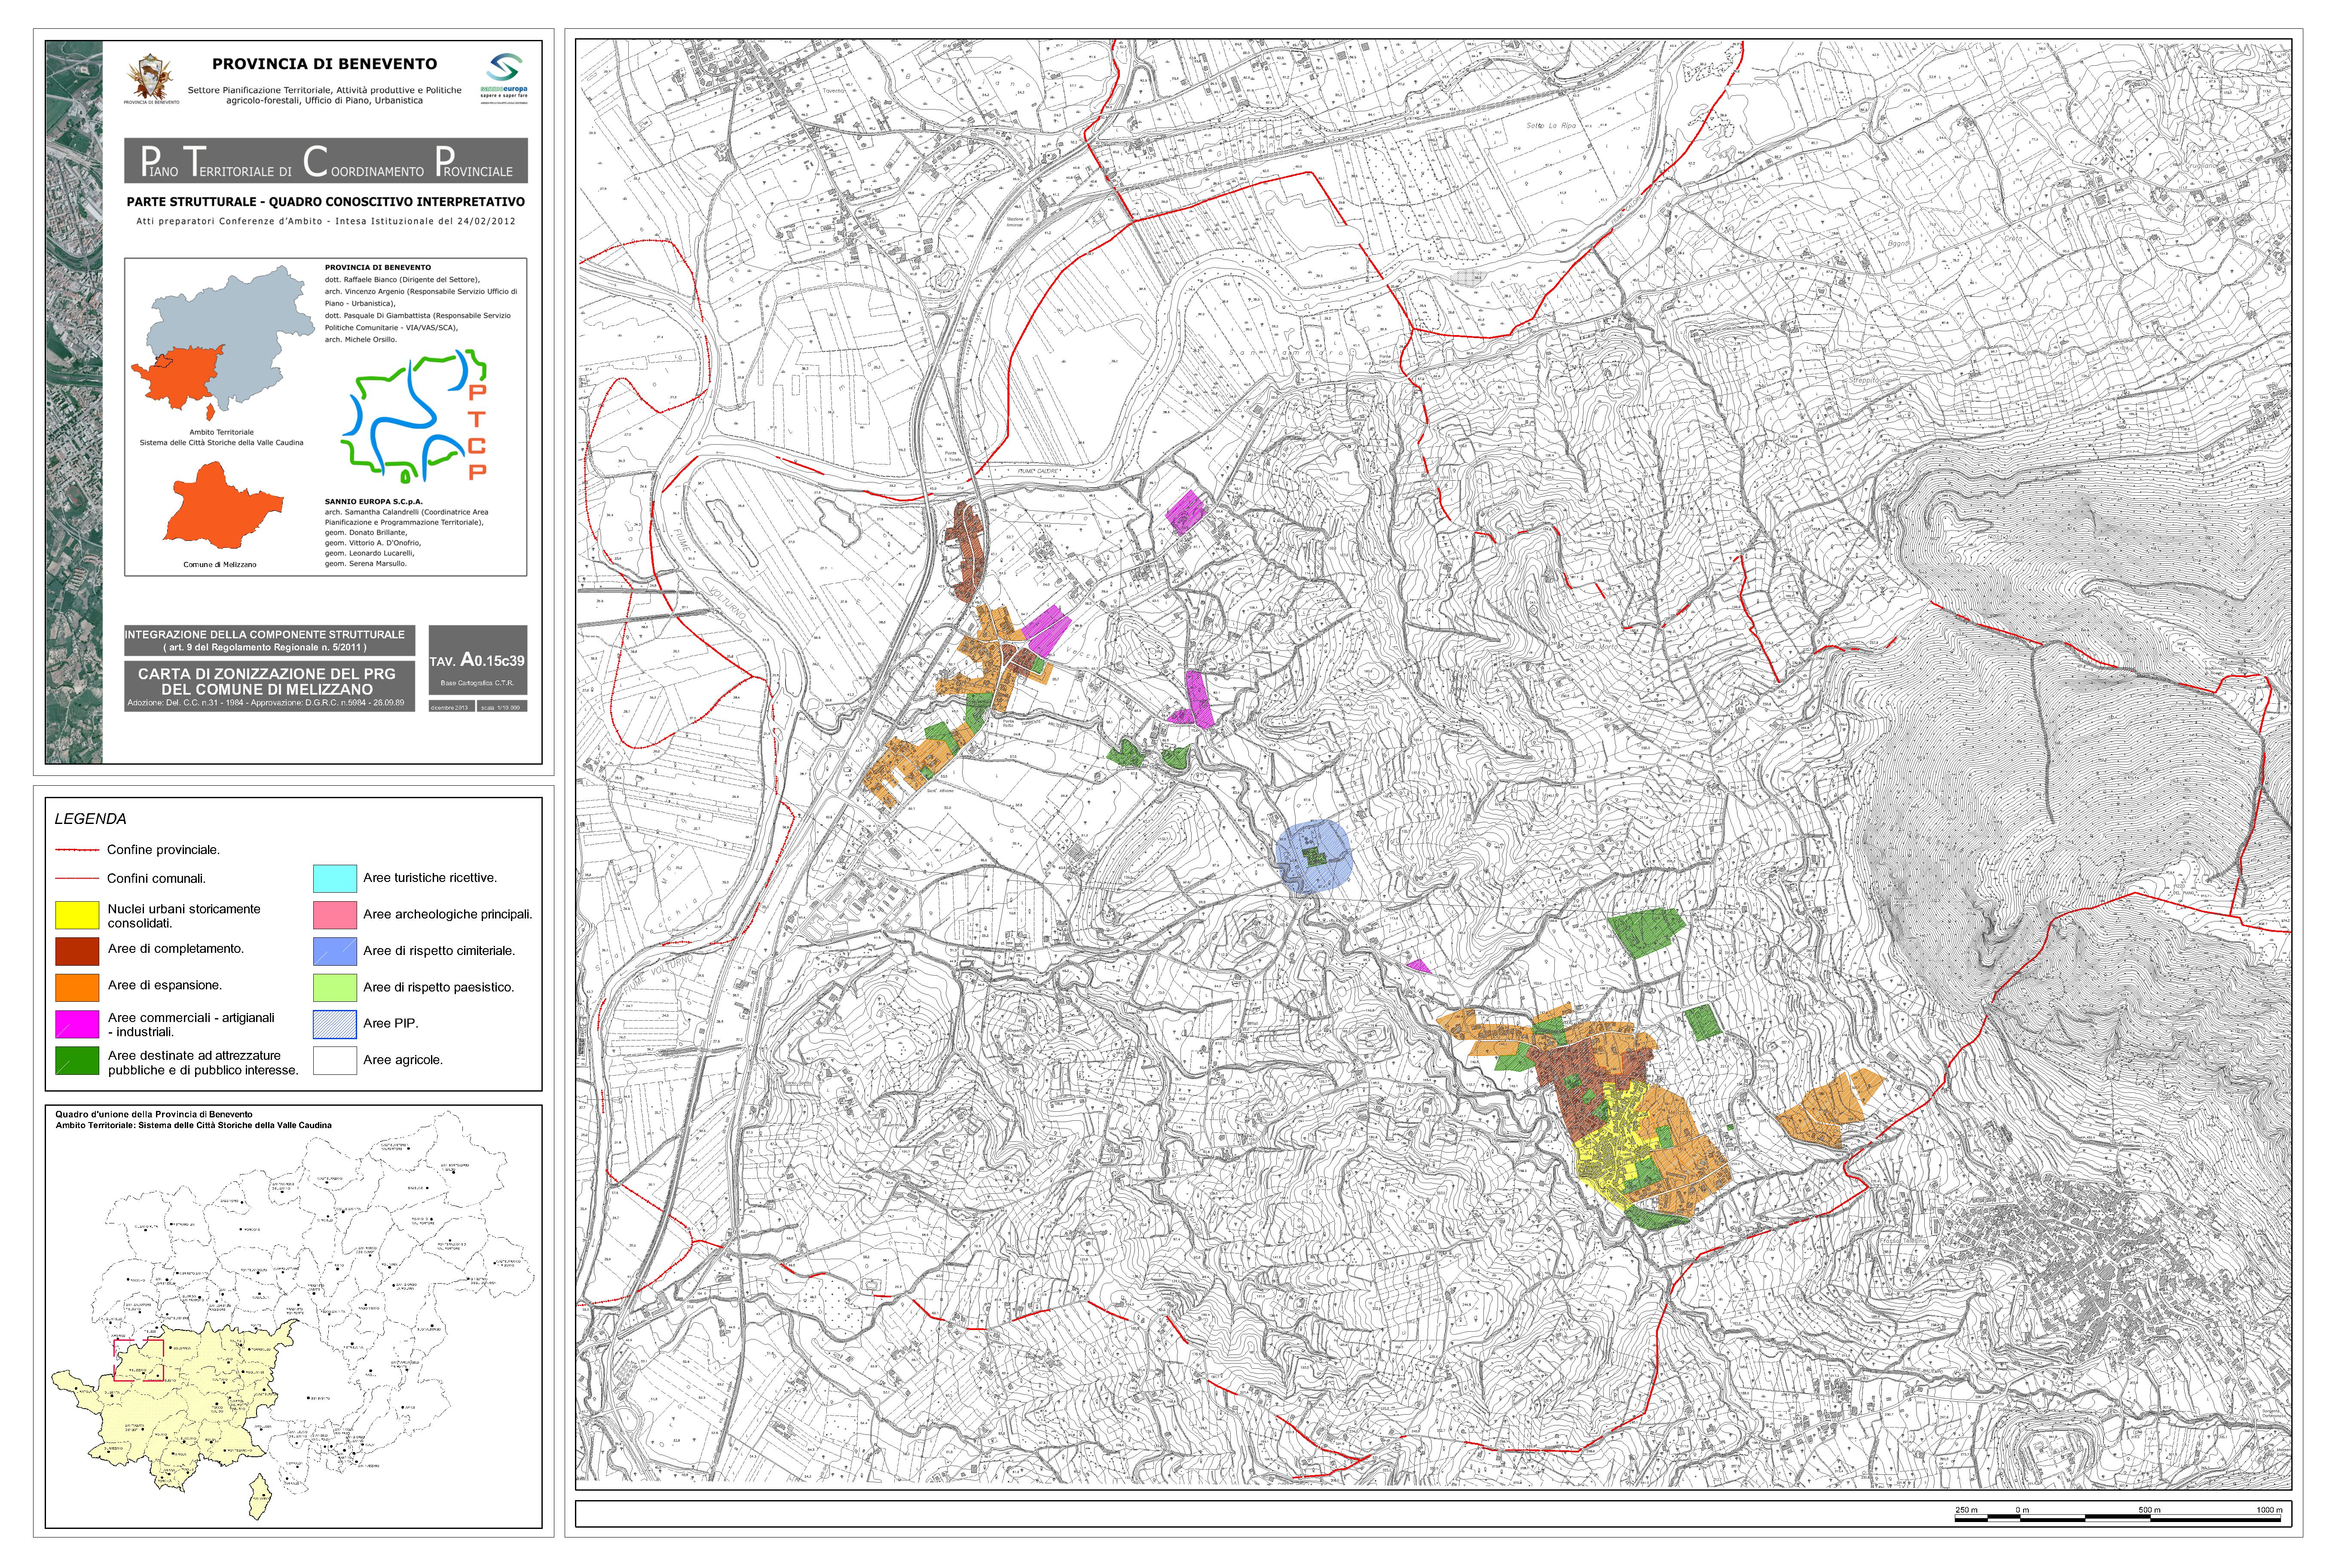Click the Aree turistiche ricettive legend label
The image size is (2342, 1568).
coord(430,878)
